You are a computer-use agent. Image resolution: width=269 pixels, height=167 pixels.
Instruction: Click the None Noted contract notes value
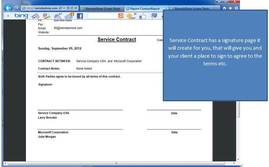point(84,68)
